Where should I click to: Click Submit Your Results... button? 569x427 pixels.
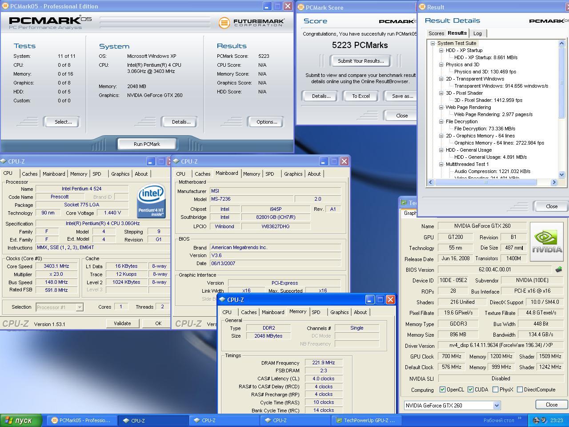click(x=361, y=61)
